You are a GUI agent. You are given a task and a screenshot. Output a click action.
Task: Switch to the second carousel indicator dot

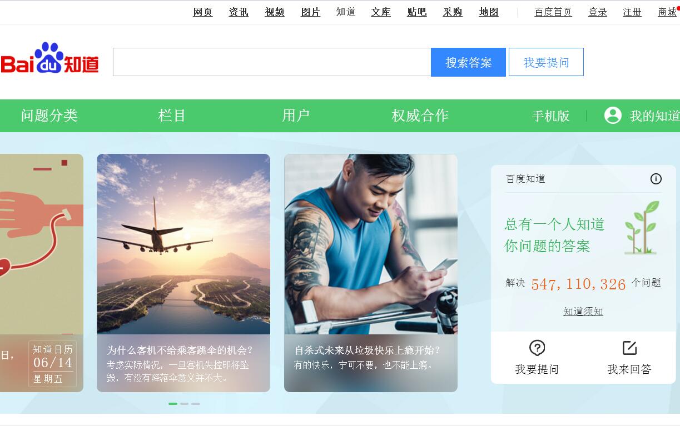[x=185, y=404]
